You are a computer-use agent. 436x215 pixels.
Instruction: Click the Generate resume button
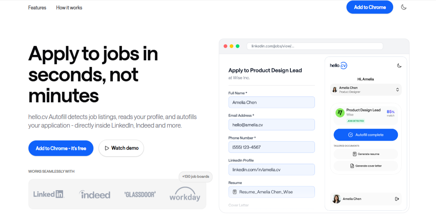point(366,154)
